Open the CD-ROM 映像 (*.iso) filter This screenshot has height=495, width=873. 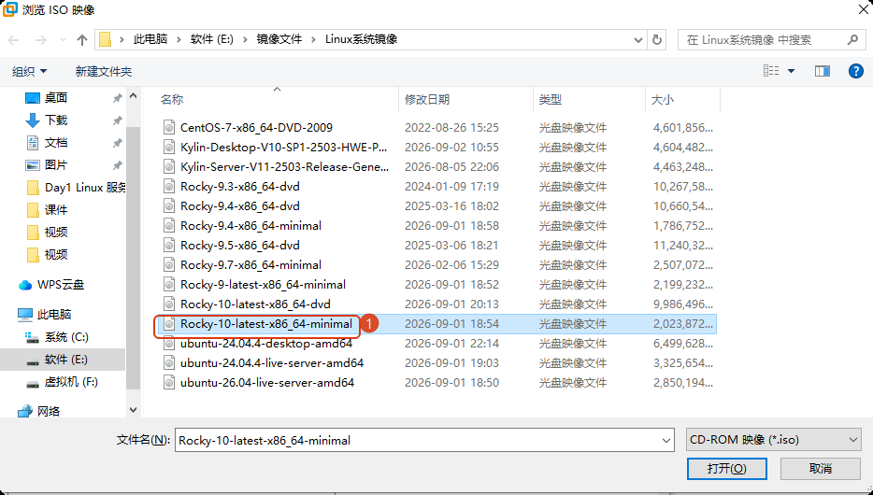[773, 440]
